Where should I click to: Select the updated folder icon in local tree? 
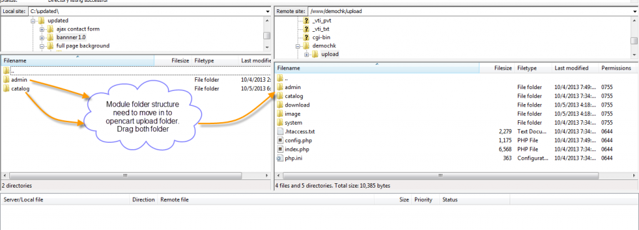(41, 21)
